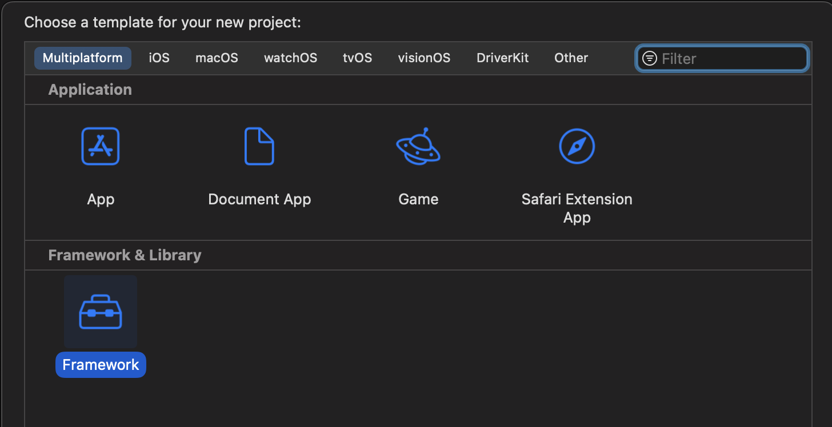This screenshot has height=427, width=832.
Task: Switch to the macOS tab
Action: 217,58
